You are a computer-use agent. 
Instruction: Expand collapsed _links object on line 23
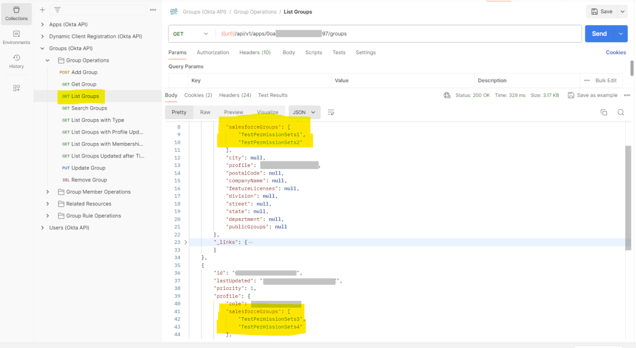(x=186, y=242)
